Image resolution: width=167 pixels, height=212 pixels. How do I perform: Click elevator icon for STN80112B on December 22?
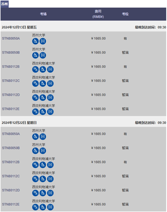pos(50,165)
